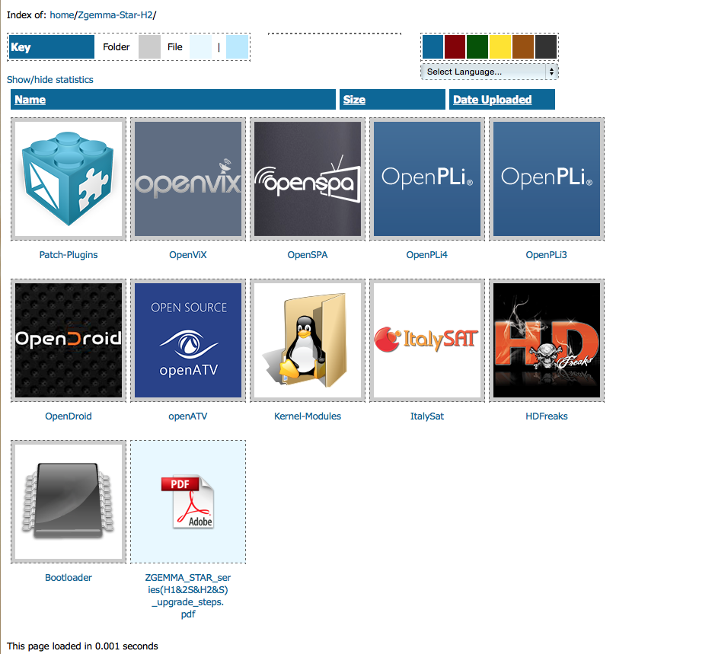Click the ItalySat text link
Image resolution: width=715 pixels, height=654 pixels.
[x=427, y=416]
